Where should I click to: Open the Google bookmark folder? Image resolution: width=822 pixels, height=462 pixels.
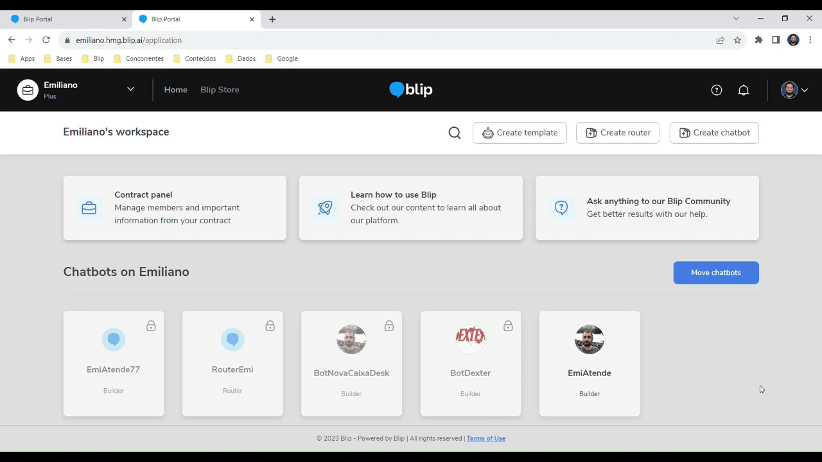coord(281,58)
